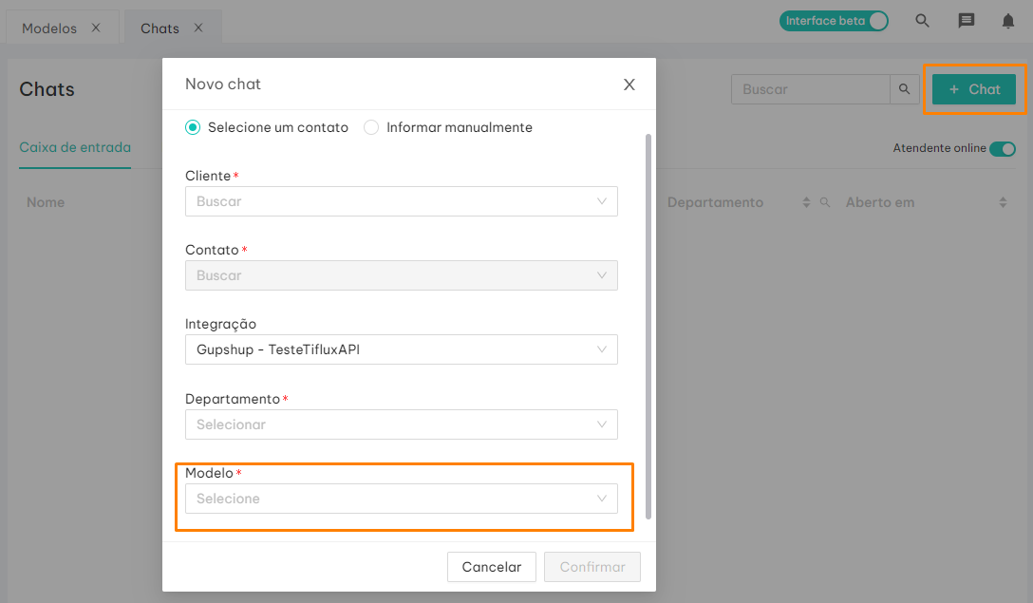Click the search magnifier icon in top bar
Screen dimensions: 1033x603
pyautogui.click(x=922, y=21)
